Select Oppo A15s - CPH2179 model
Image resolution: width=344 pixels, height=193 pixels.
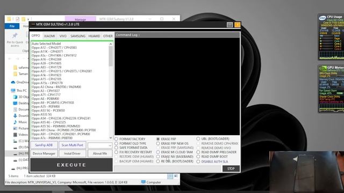point(47,83)
